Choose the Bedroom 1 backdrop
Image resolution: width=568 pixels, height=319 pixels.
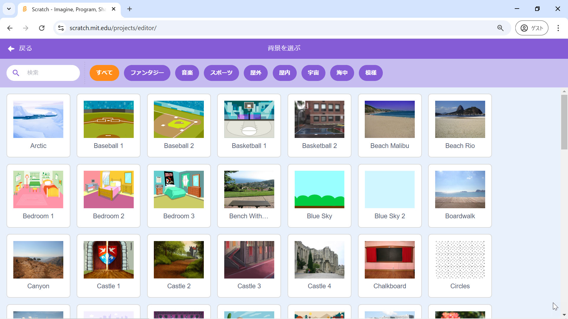[38, 196]
